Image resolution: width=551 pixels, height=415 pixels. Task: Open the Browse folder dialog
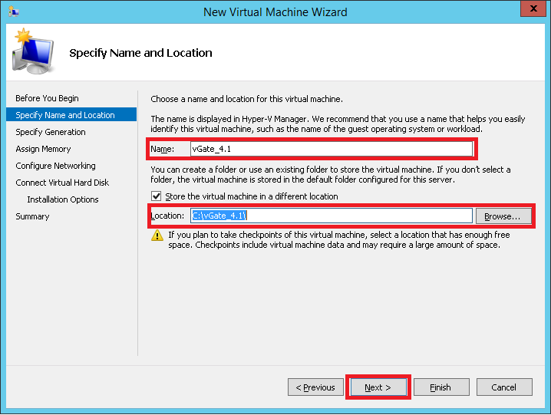pos(503,216)
